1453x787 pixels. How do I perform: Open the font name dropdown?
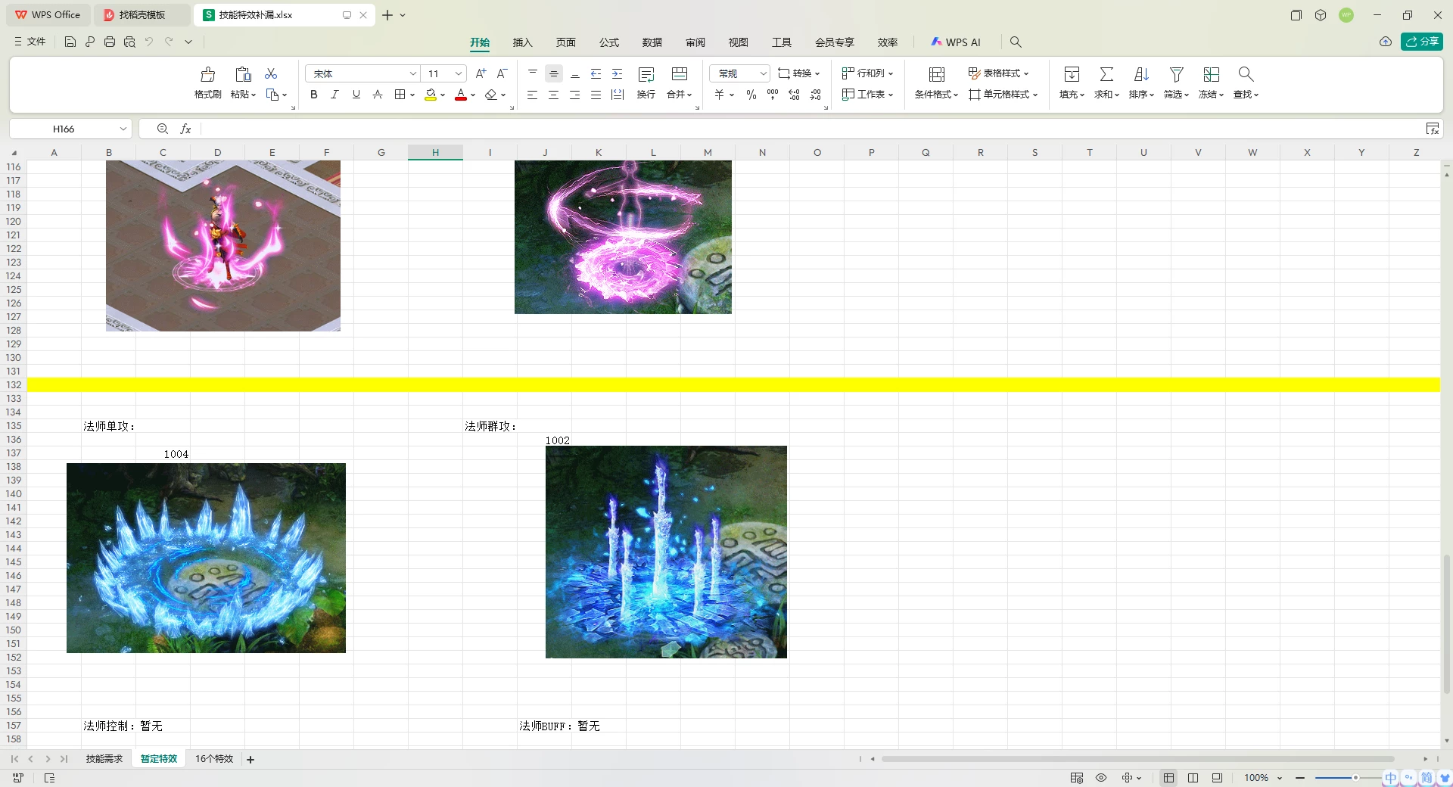(x=413, y=73)
